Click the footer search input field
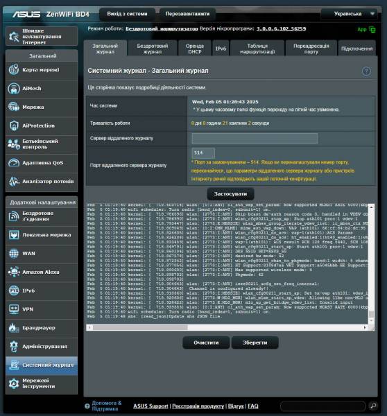387x416 pixels. [x=323, y=406]
